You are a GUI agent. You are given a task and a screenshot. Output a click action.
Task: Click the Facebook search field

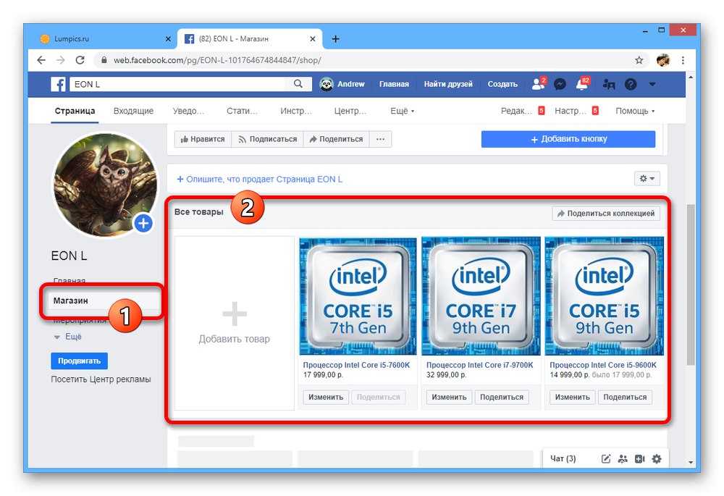point(178,84)
